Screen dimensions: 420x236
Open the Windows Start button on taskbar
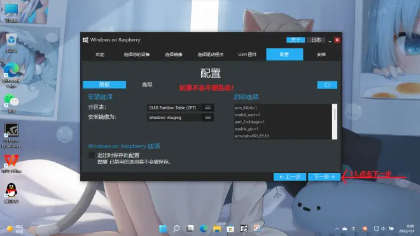pyautogui.click(x=162, y=228)
